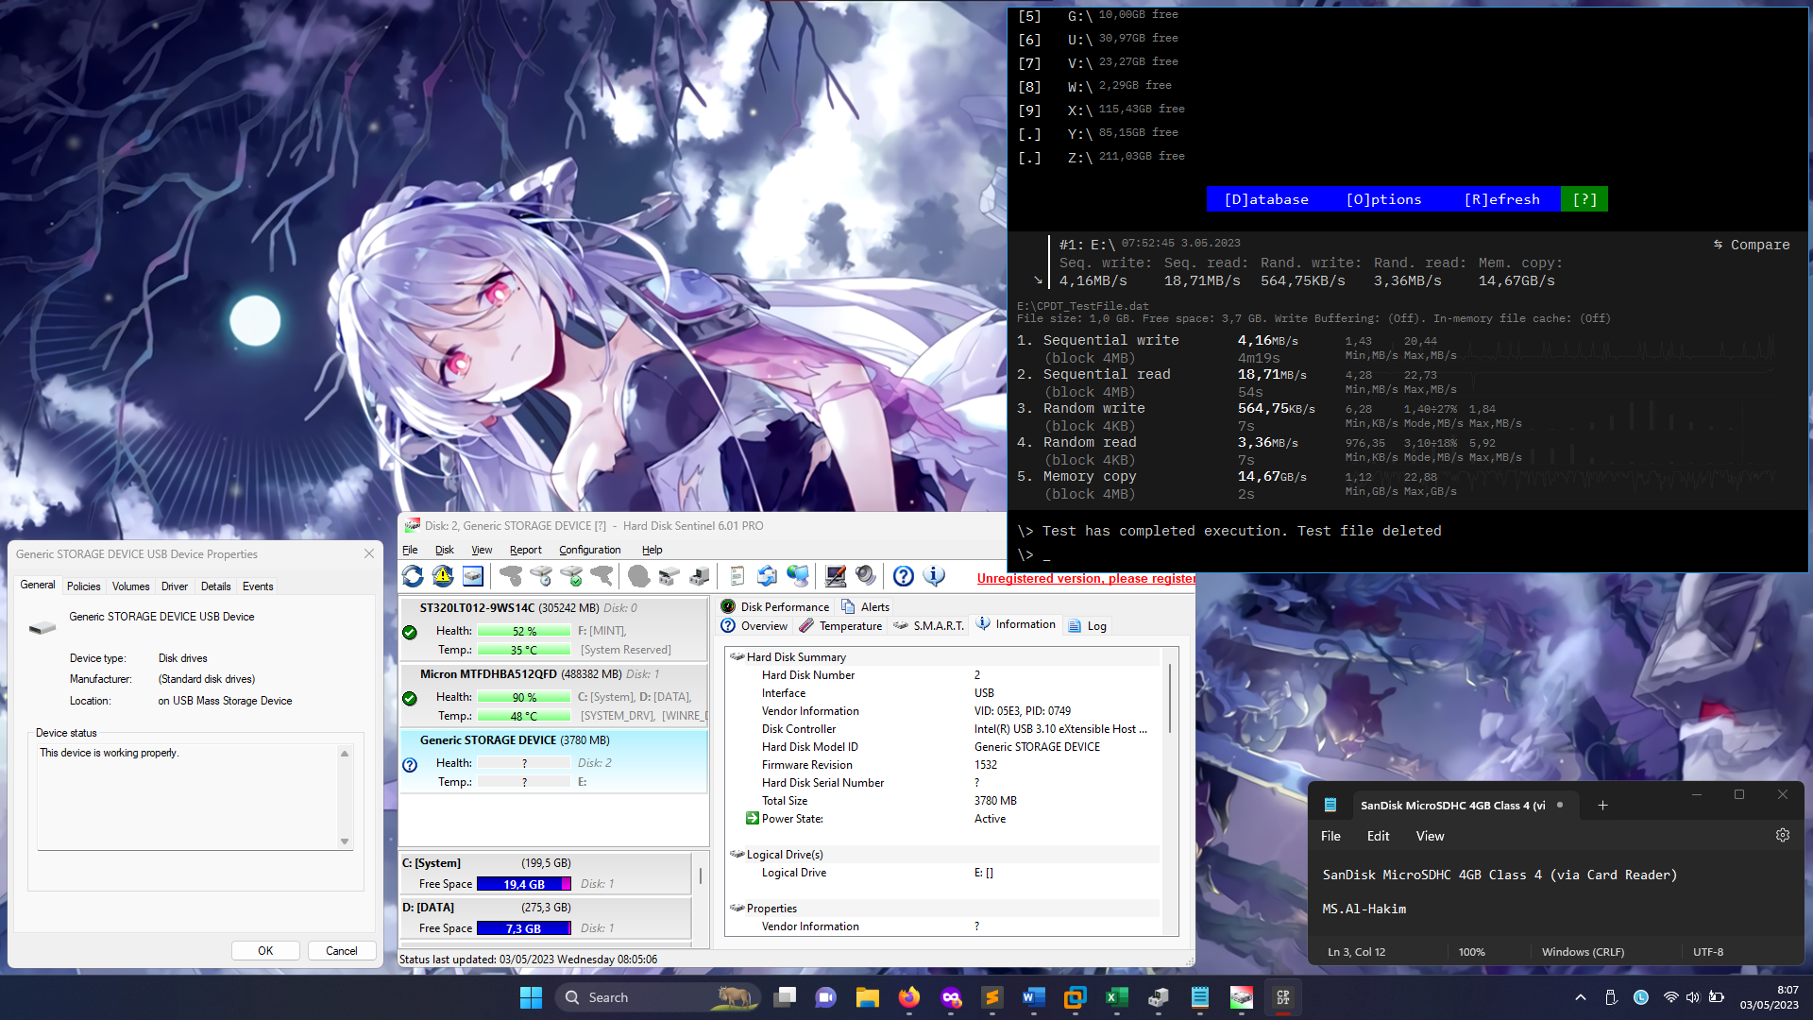The image size is (1813, 1020).
Task: Open Notepad settings gear icon
Action: 1783,835
